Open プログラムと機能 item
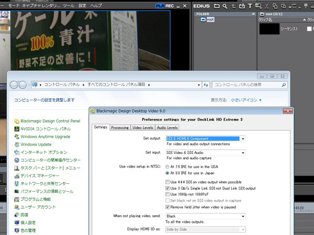This screenshot has width=314, height=235. tap(32, 199)
